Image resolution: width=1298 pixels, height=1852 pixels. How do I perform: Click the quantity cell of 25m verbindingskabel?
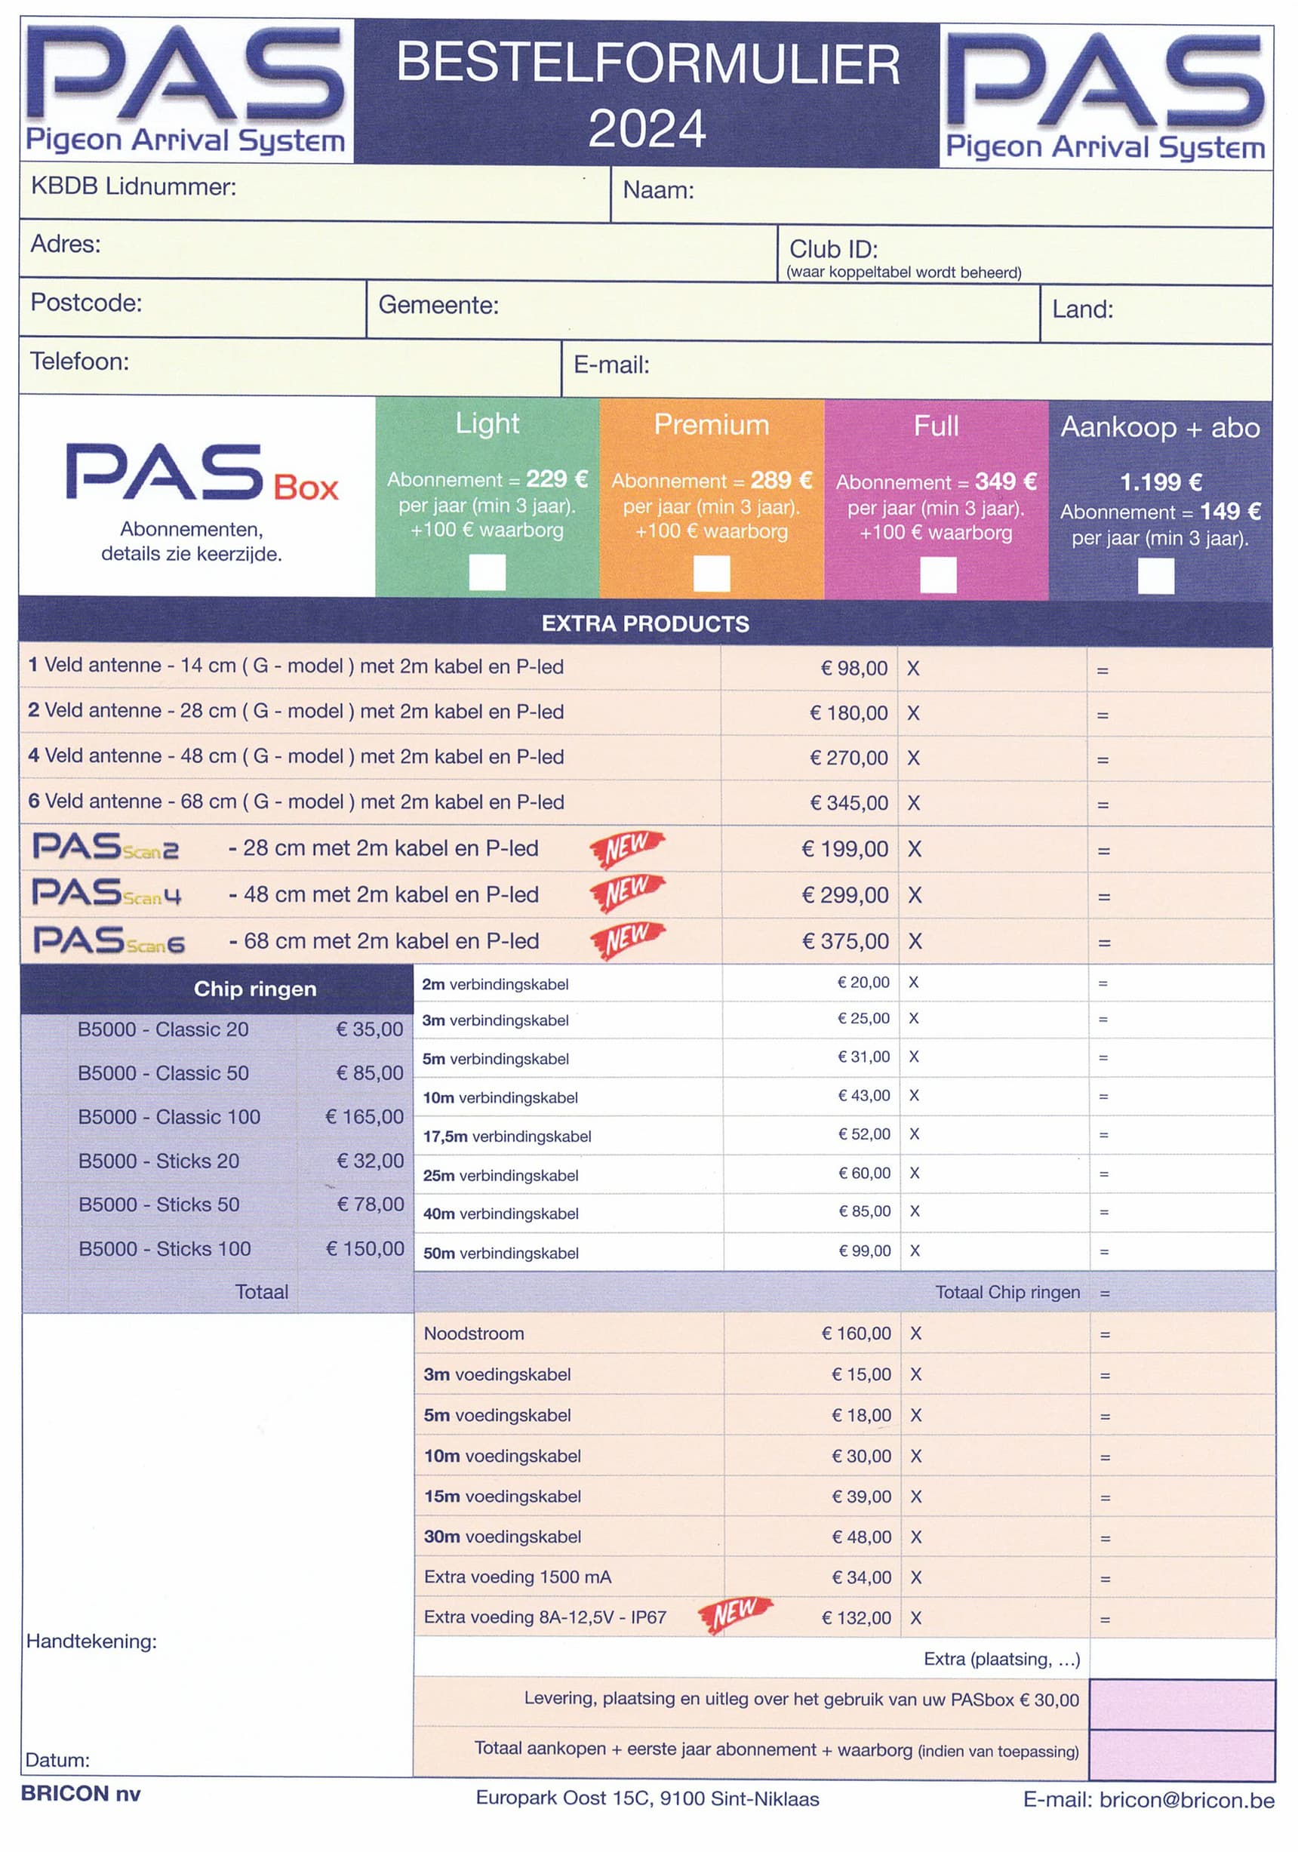(994, 1174)
